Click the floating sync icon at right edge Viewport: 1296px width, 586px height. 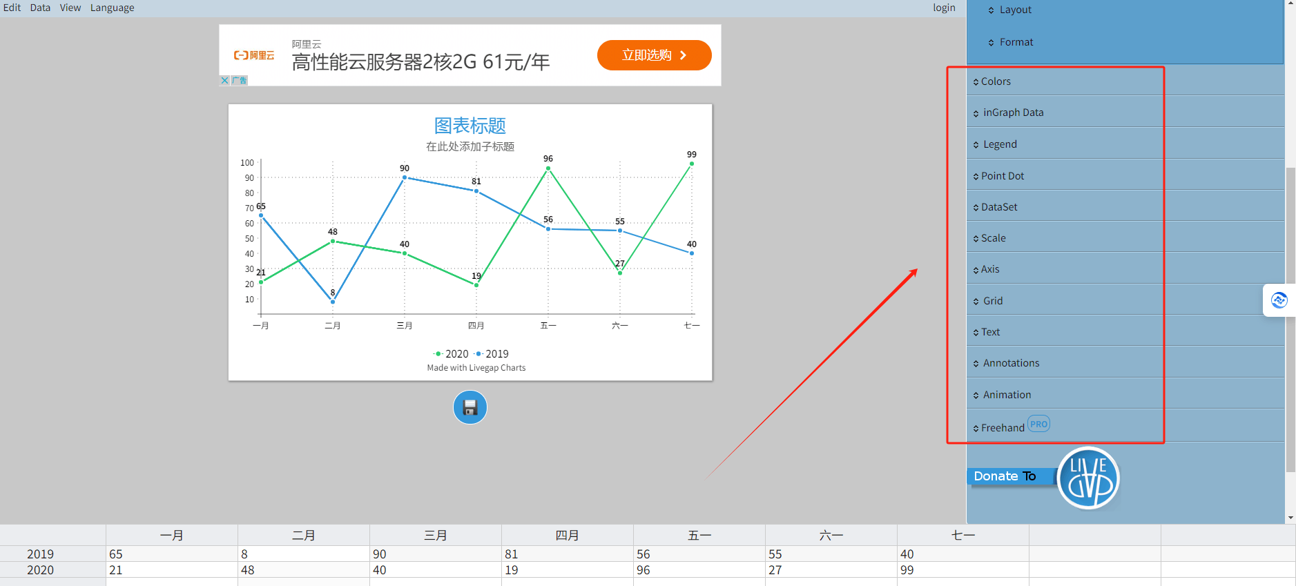tap(1279, 300)
